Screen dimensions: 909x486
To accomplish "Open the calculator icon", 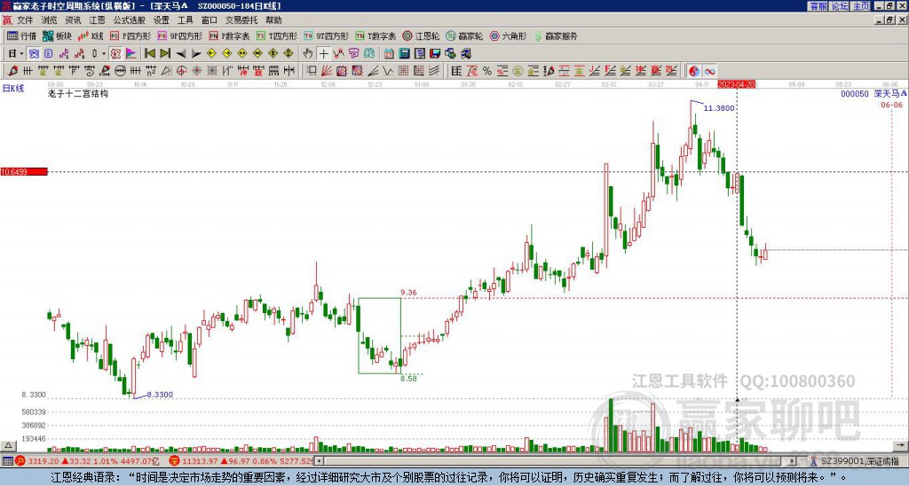I will click(x=404, y=54).
